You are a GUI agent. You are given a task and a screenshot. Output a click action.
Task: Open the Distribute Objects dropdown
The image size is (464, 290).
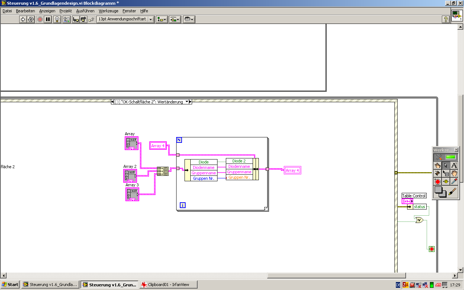click(x=175, y=19)
